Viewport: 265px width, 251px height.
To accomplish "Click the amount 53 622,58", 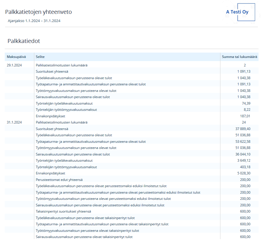I will [242, 142].
